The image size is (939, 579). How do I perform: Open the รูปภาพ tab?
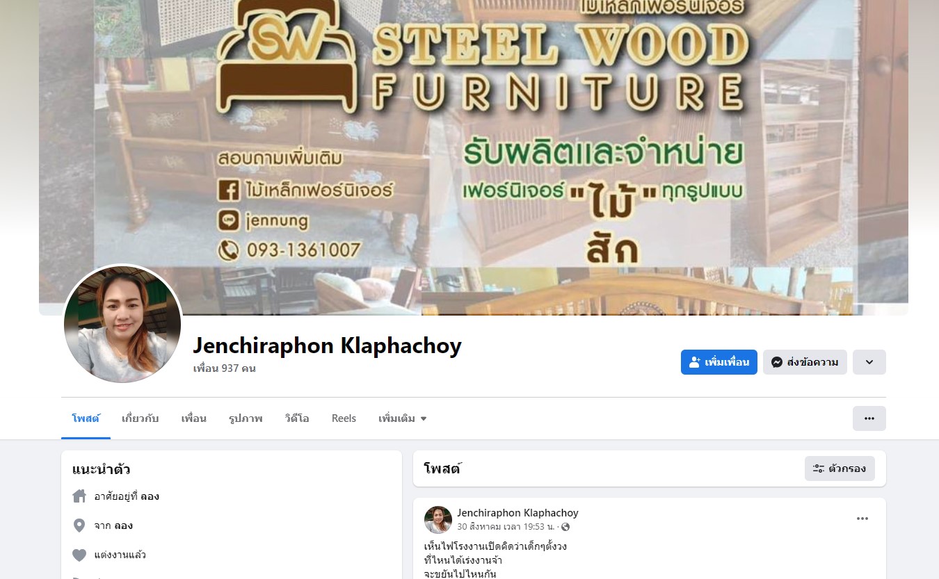(246, 418)
